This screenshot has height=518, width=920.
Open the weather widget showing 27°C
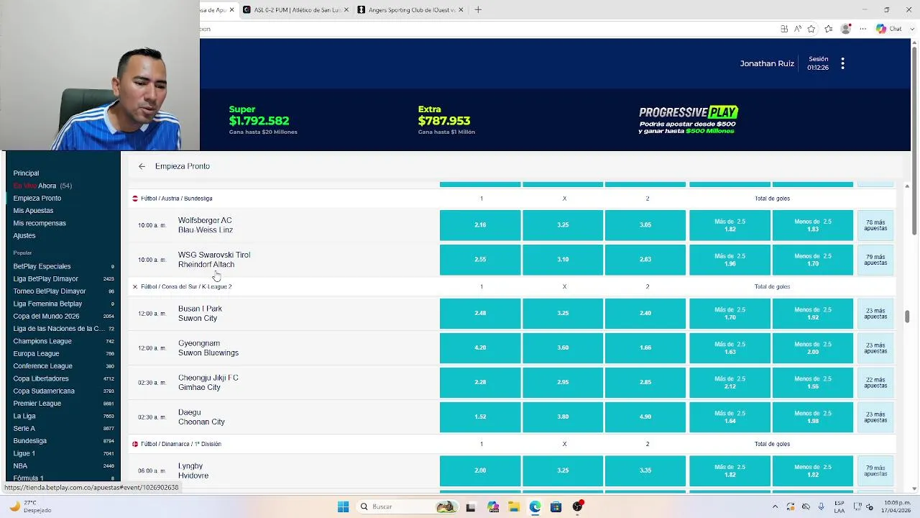point(30,506)
